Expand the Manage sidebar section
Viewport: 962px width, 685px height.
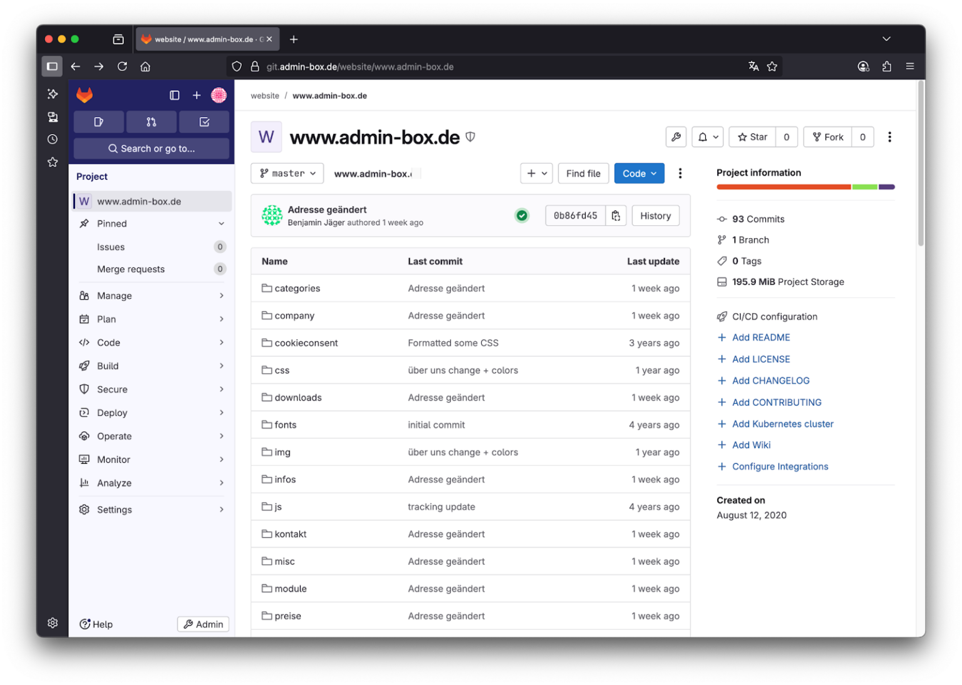point(152,296)
